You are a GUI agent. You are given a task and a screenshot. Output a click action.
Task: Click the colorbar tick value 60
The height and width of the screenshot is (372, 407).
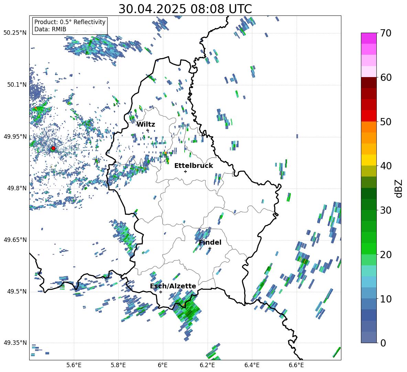click(386, 77)
